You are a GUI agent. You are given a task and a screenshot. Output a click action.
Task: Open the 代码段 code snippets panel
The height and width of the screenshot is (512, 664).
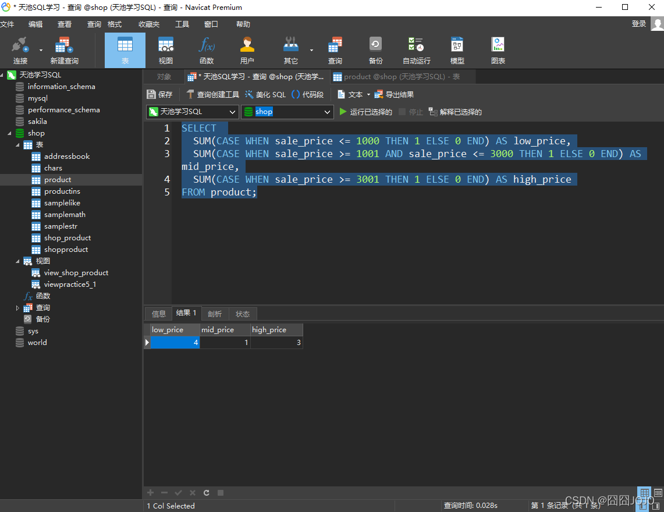308,94
